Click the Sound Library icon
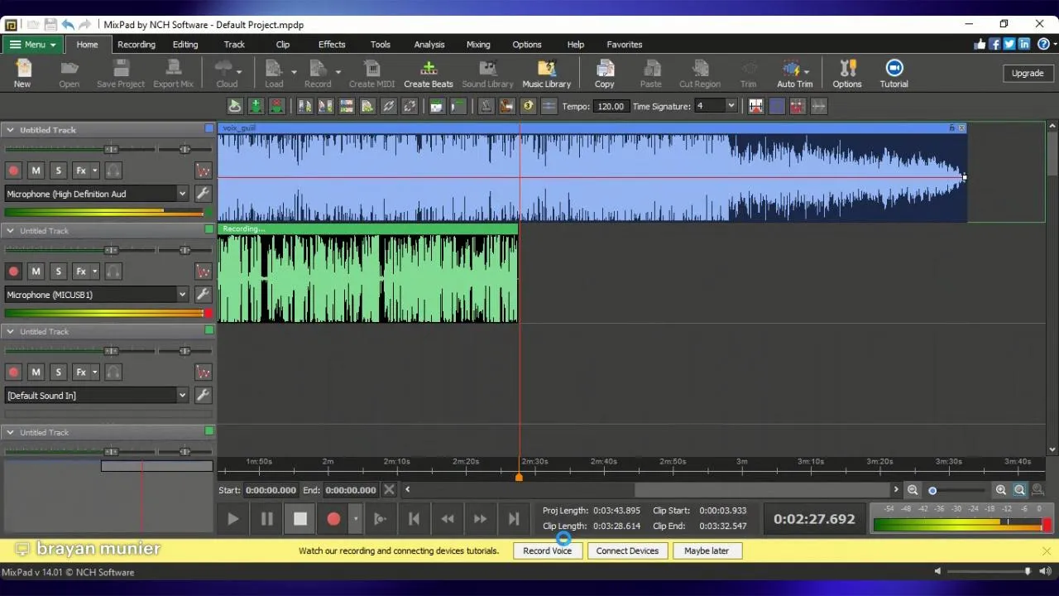The image size is (1059, 596). click(x=487, y=74)
